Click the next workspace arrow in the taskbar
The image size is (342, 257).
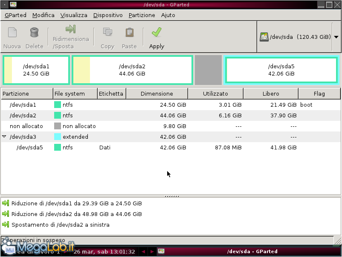coord(152,251)
